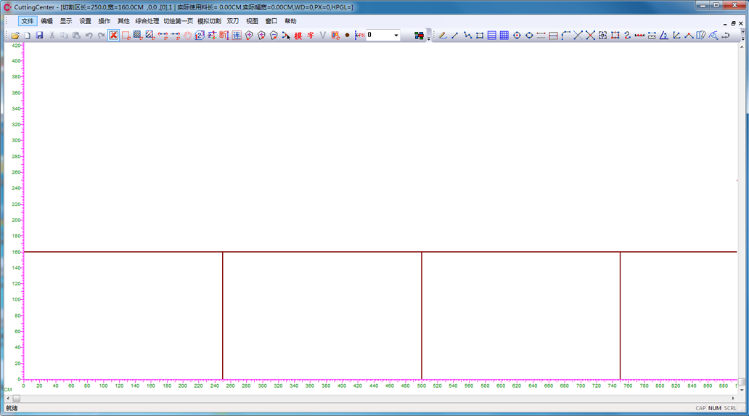Image resolution: width=749 pixels, height=416 pixels.
Task: Select the pencil drawing tool
Action: pyautogui.click(x=442, y=35)
